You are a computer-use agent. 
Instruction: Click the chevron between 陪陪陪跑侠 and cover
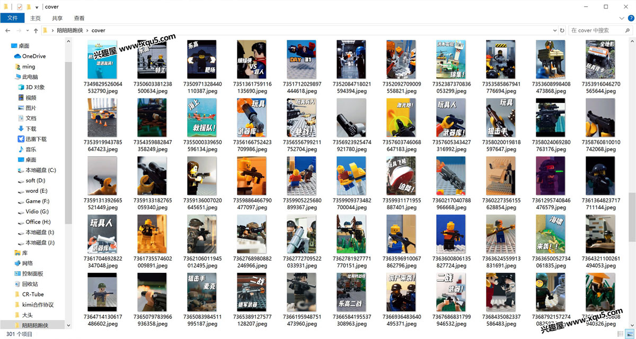87,31
